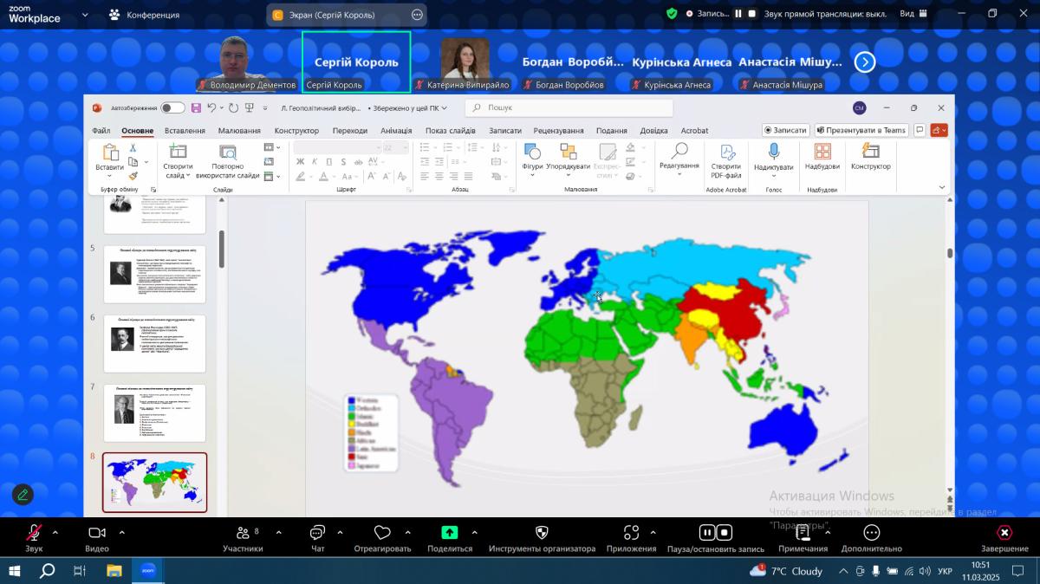Open the Constructor ribbon tab
1040x584 pixels.
(x=296, y=131)
